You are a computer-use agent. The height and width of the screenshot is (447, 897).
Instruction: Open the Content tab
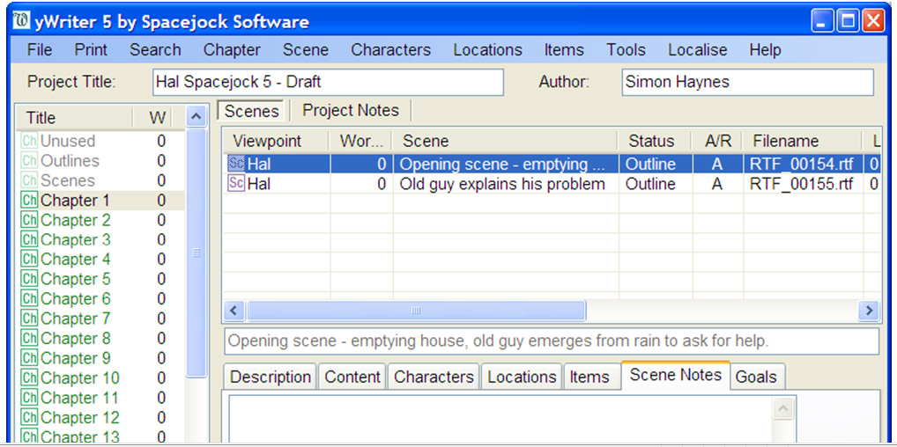[352, 377]
